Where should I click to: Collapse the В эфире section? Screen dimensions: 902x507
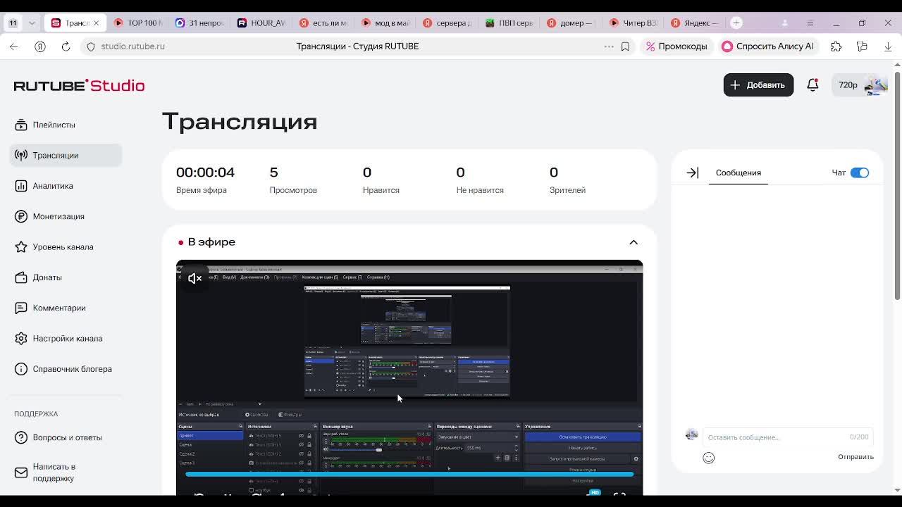634,242
